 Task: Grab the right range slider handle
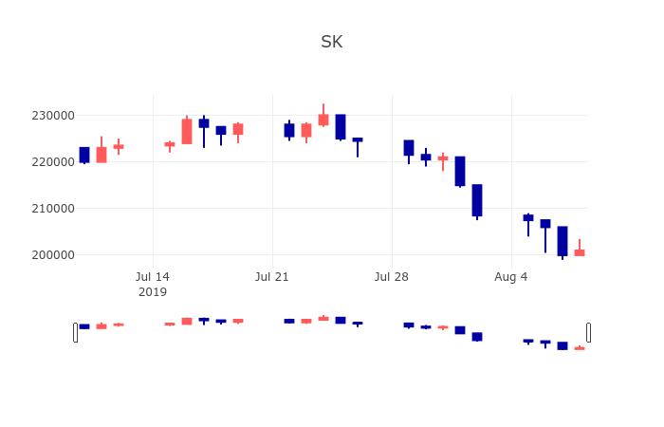point(589,332)
